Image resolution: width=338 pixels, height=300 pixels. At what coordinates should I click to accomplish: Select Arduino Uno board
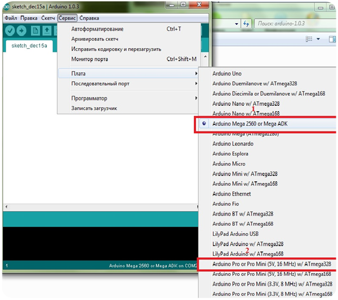[x=267, y=74]
